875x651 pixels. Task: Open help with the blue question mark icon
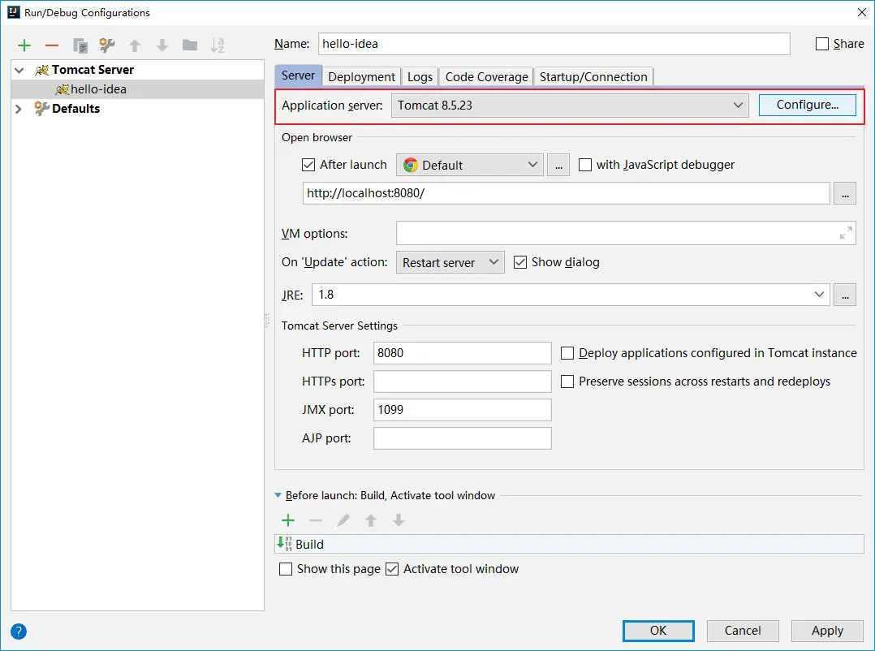coord(19,632)
